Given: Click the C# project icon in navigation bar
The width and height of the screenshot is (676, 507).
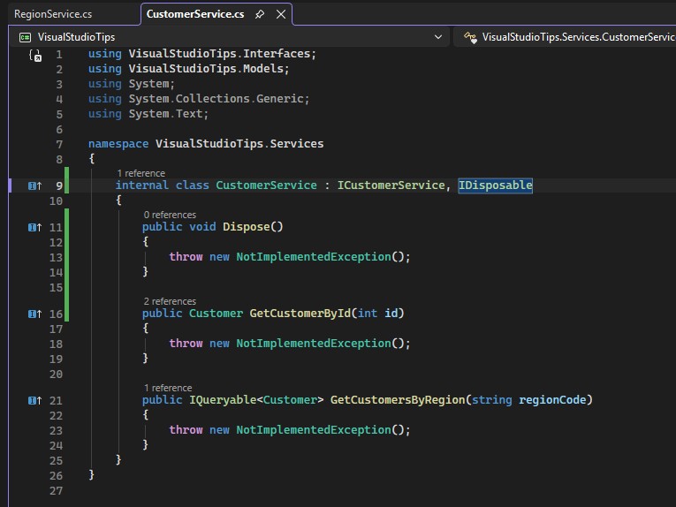Looking at the screenshot, I should click(x=25, y=37).
